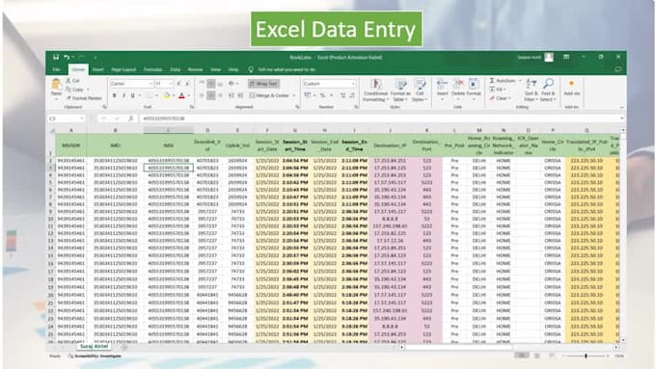Click Merge & Center button
This screenshot has width=656, height=369.
point(269,95)
